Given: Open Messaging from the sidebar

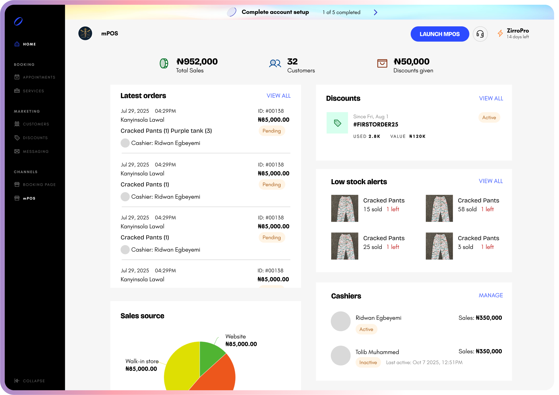Looking at the screenshot, I should (x=36, y=151).
